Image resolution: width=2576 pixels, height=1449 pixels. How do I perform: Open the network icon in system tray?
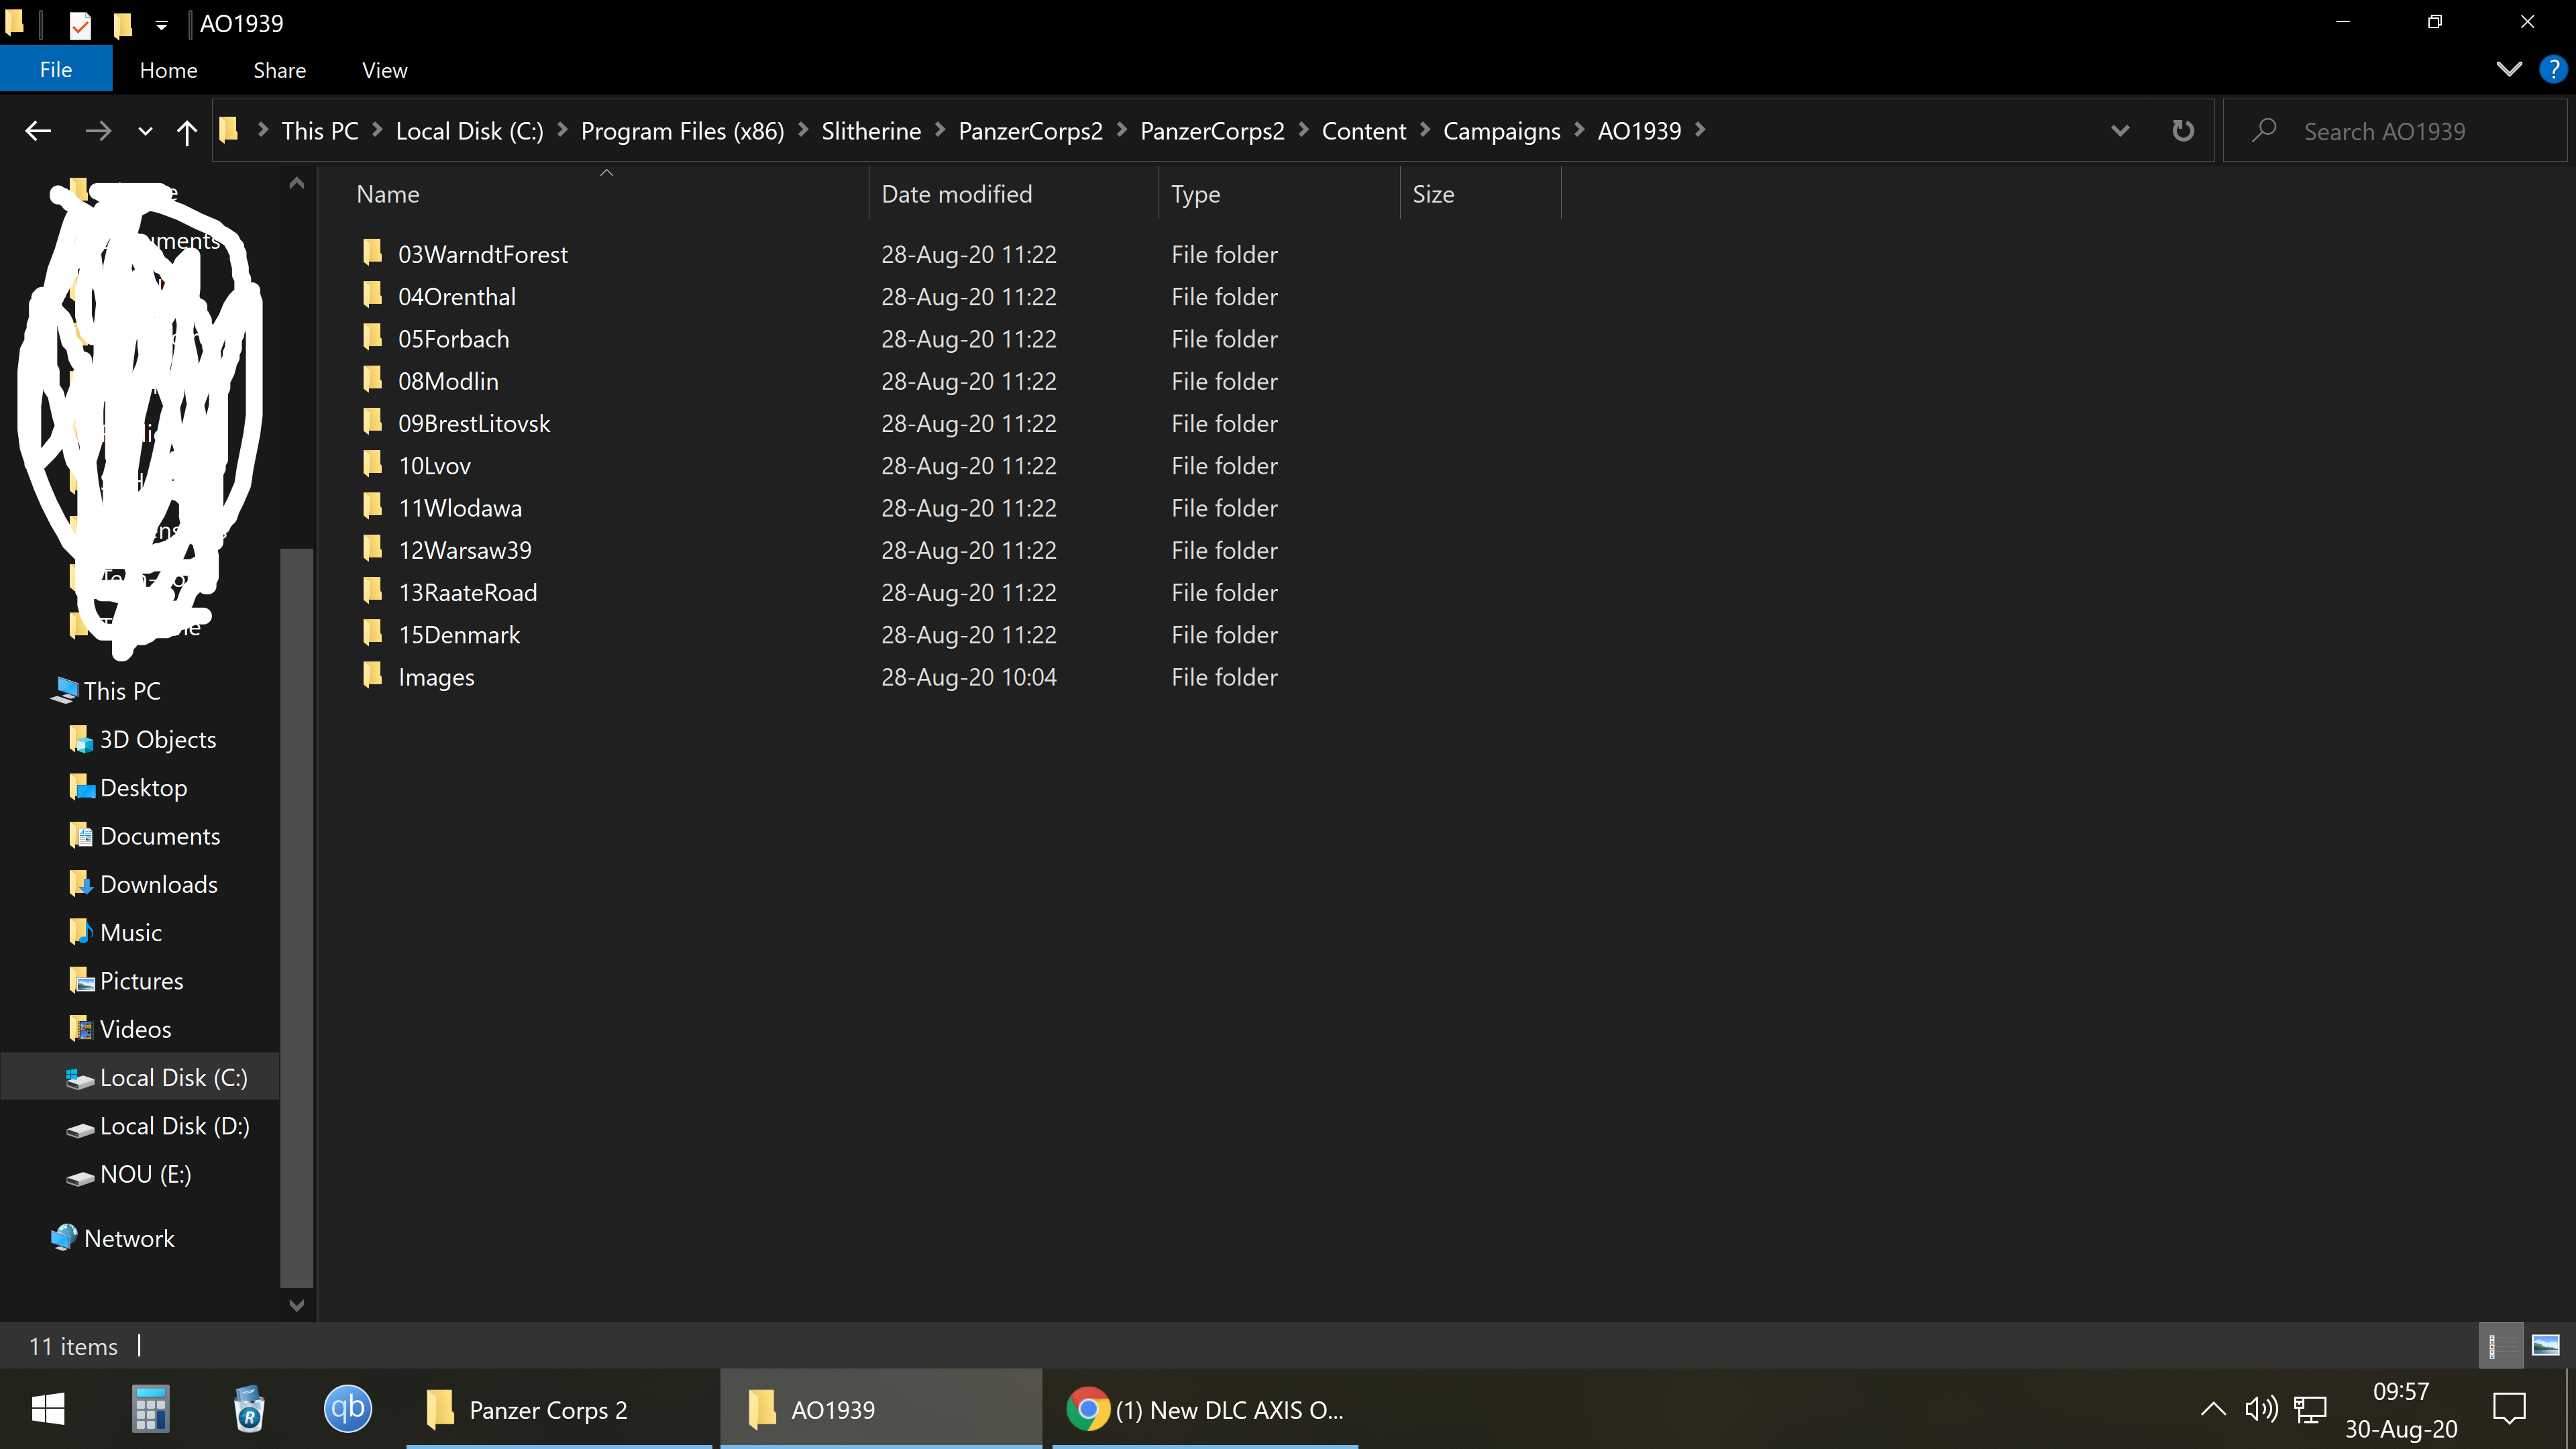tap(2310, 1410)
